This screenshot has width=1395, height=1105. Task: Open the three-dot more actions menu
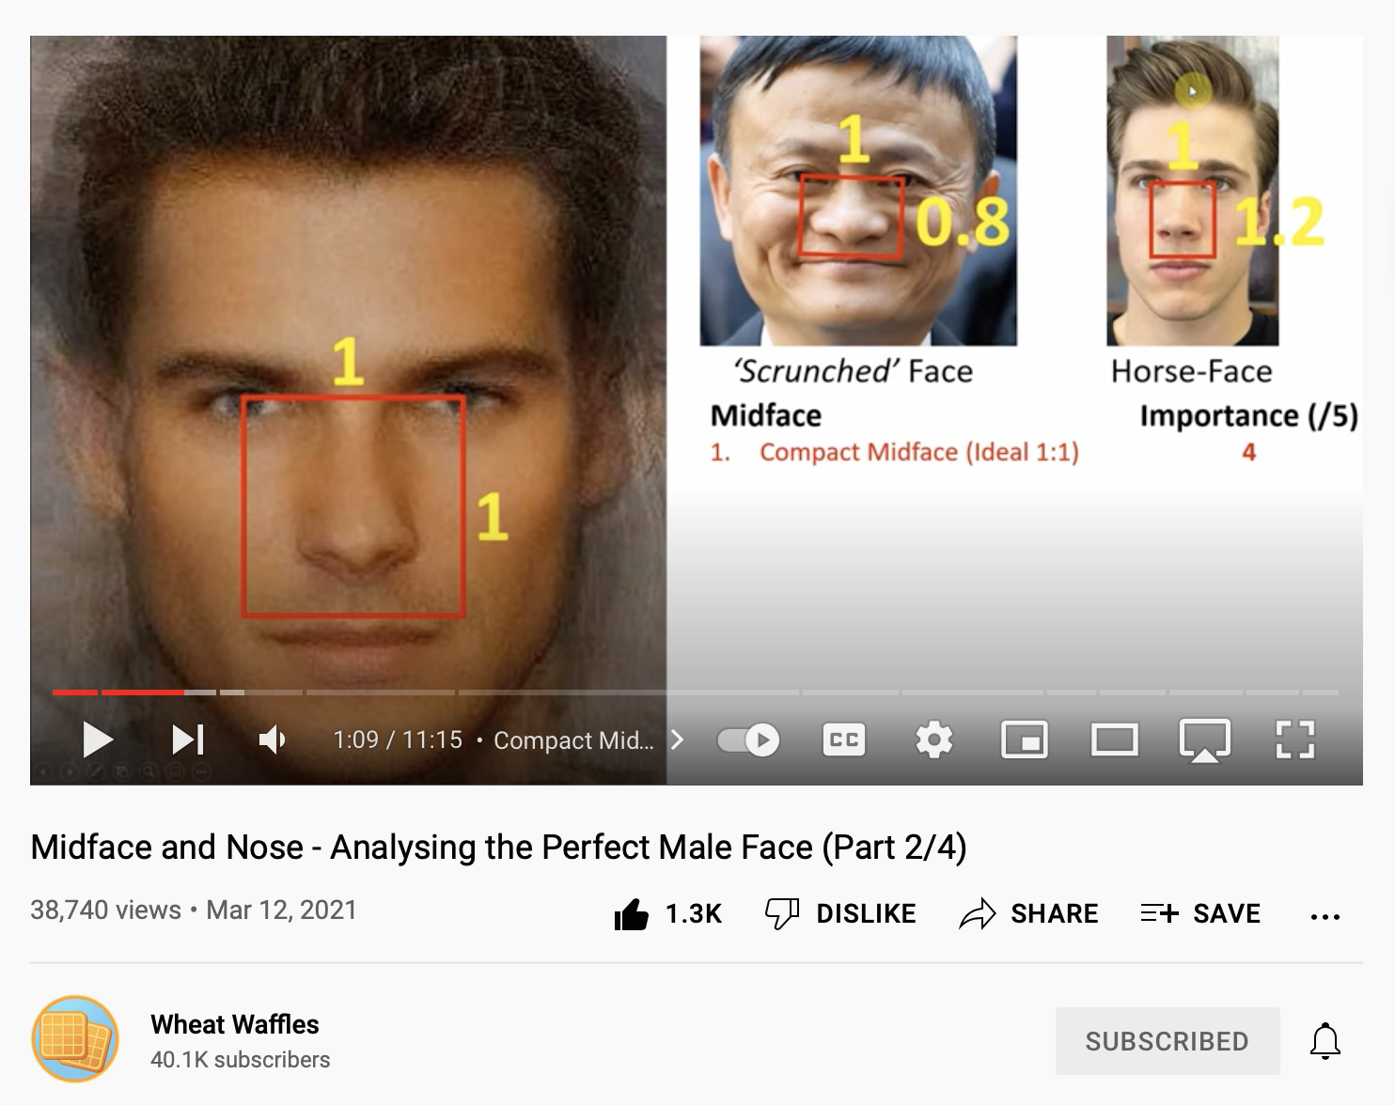coord(1324,916)
